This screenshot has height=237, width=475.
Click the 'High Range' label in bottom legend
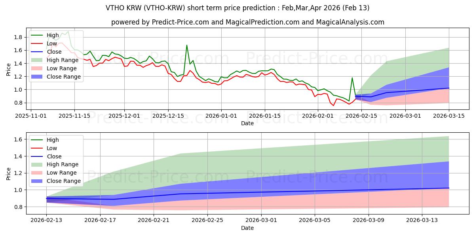click(63, 165)
